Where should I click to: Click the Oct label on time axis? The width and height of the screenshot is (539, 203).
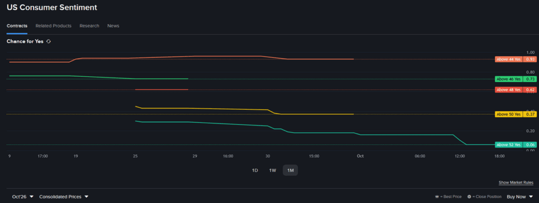360,156
